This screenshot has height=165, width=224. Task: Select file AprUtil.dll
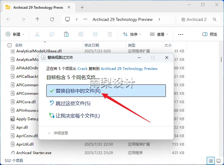(25, 144)
